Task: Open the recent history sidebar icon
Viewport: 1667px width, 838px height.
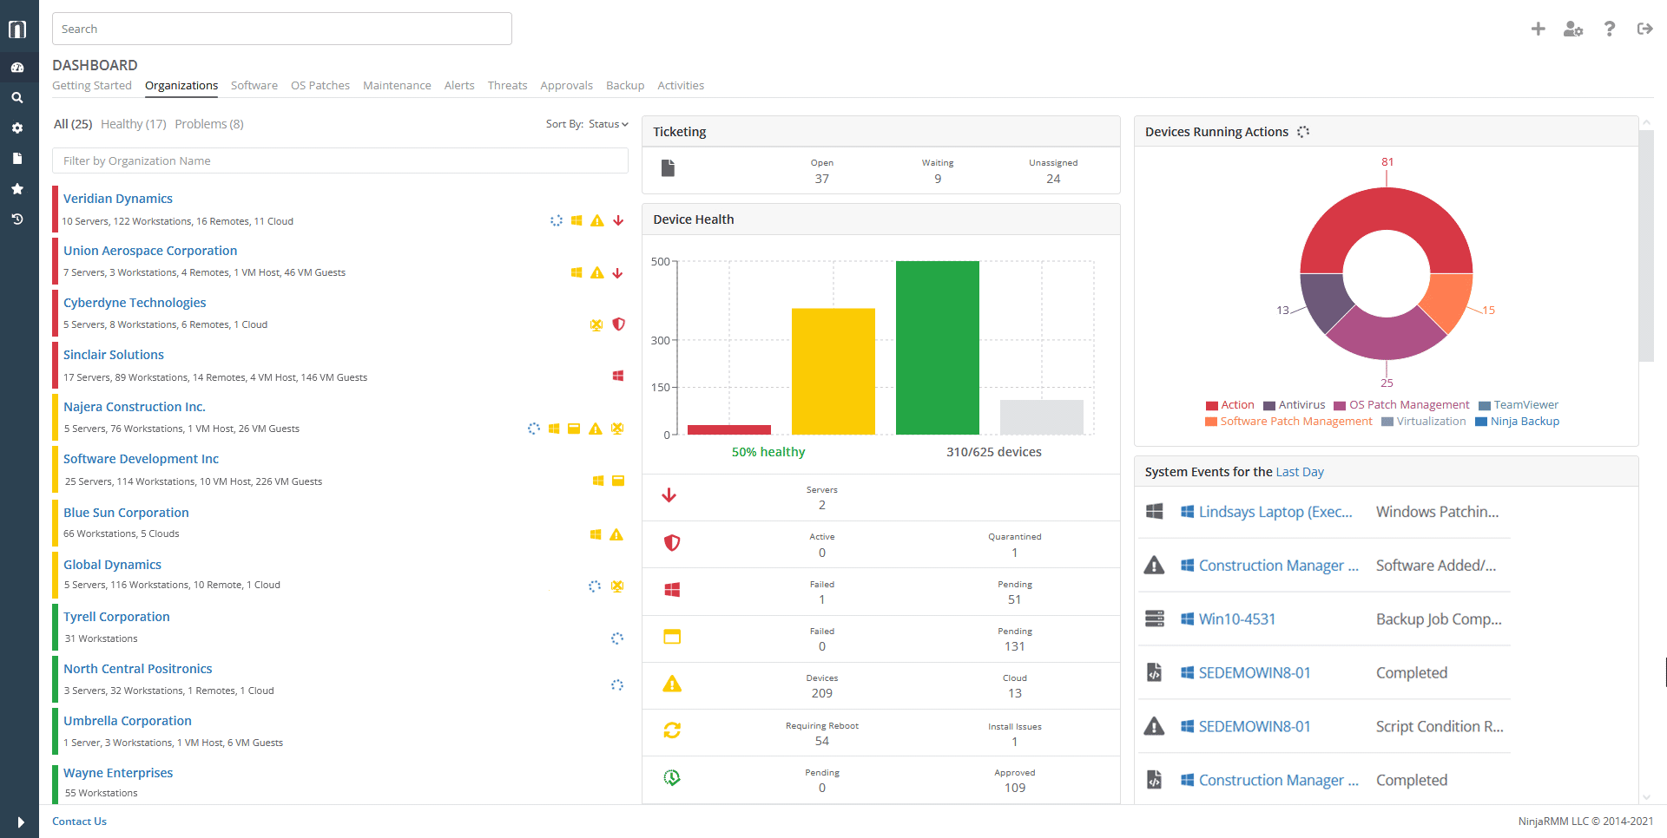Action: click(x=17, y=219)
